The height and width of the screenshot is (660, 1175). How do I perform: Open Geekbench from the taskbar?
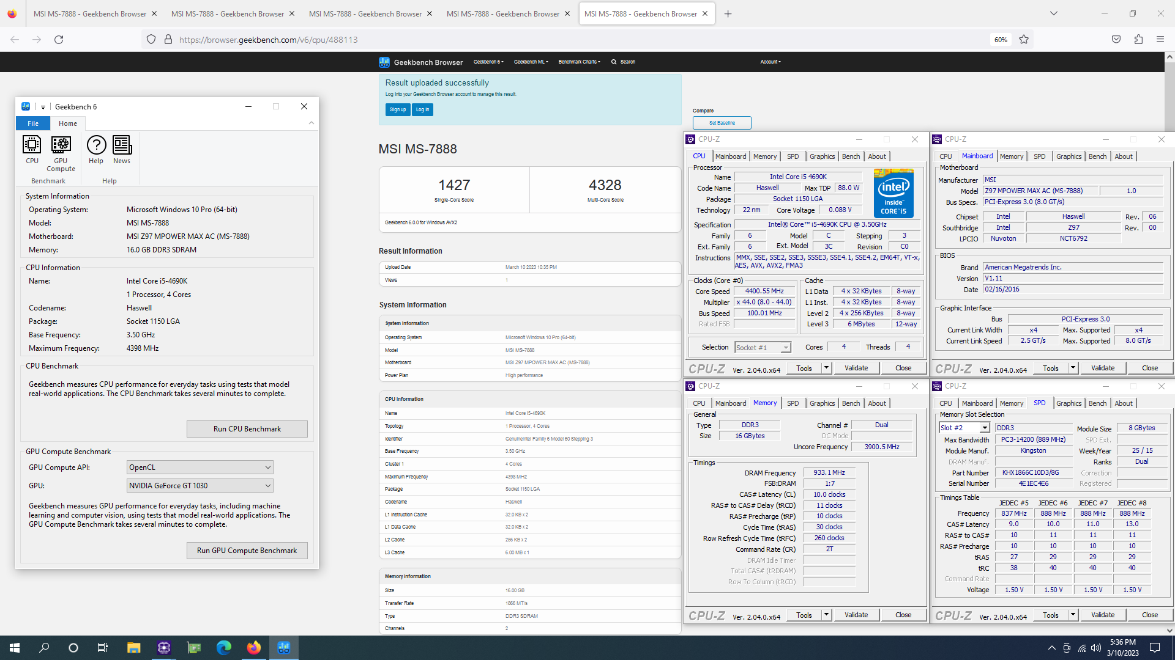(283, 648)
